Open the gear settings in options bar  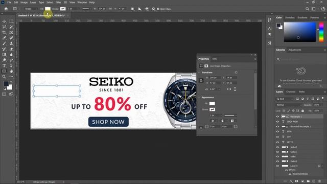coord(153,9)
